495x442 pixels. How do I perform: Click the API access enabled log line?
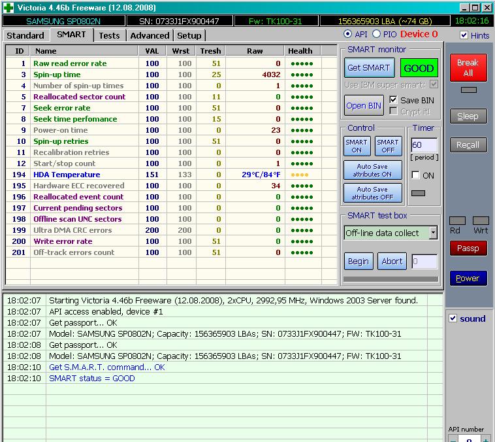tap(106, 312)
